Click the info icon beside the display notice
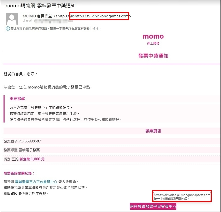 [x=8, y=28]
